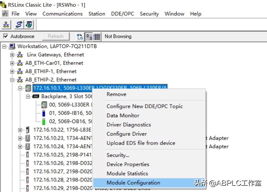
Task: Uncheck the Autobrowse checkbox
Action: point(6,36)
